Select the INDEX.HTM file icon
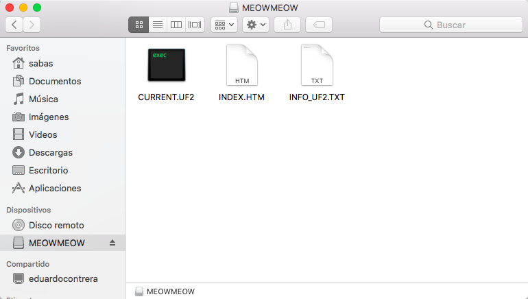Viewport: 528px width, 299px height. click(x=242, y=64)
